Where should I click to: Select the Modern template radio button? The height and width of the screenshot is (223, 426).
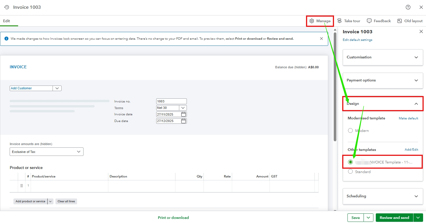click(350, 131)
